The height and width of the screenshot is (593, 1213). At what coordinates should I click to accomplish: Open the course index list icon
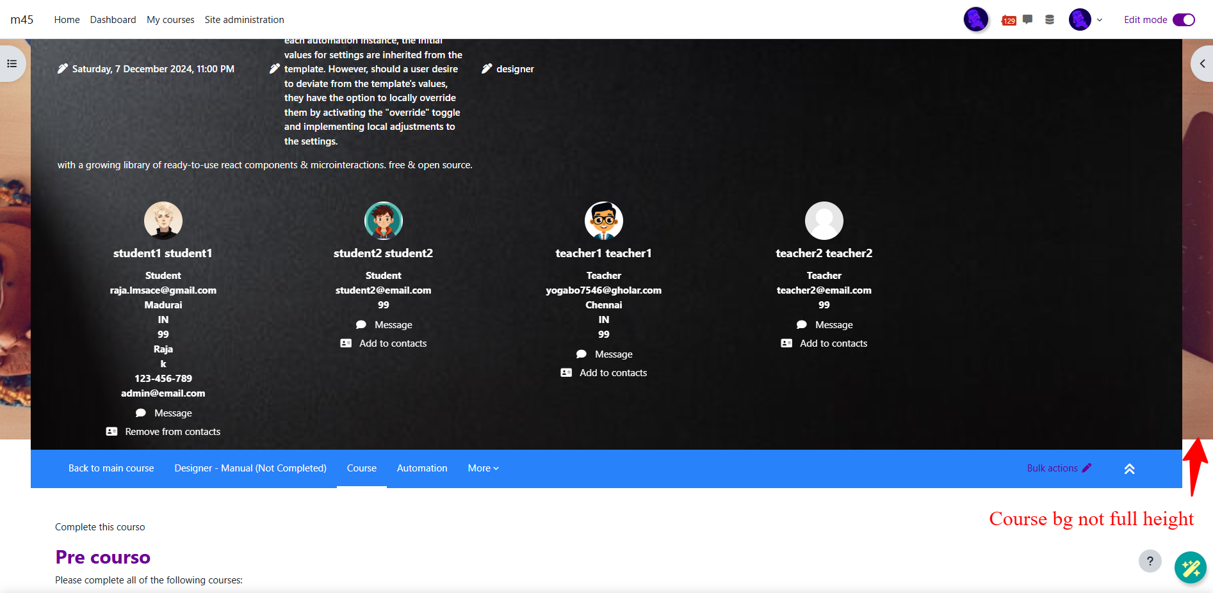(x=12, y=63)
